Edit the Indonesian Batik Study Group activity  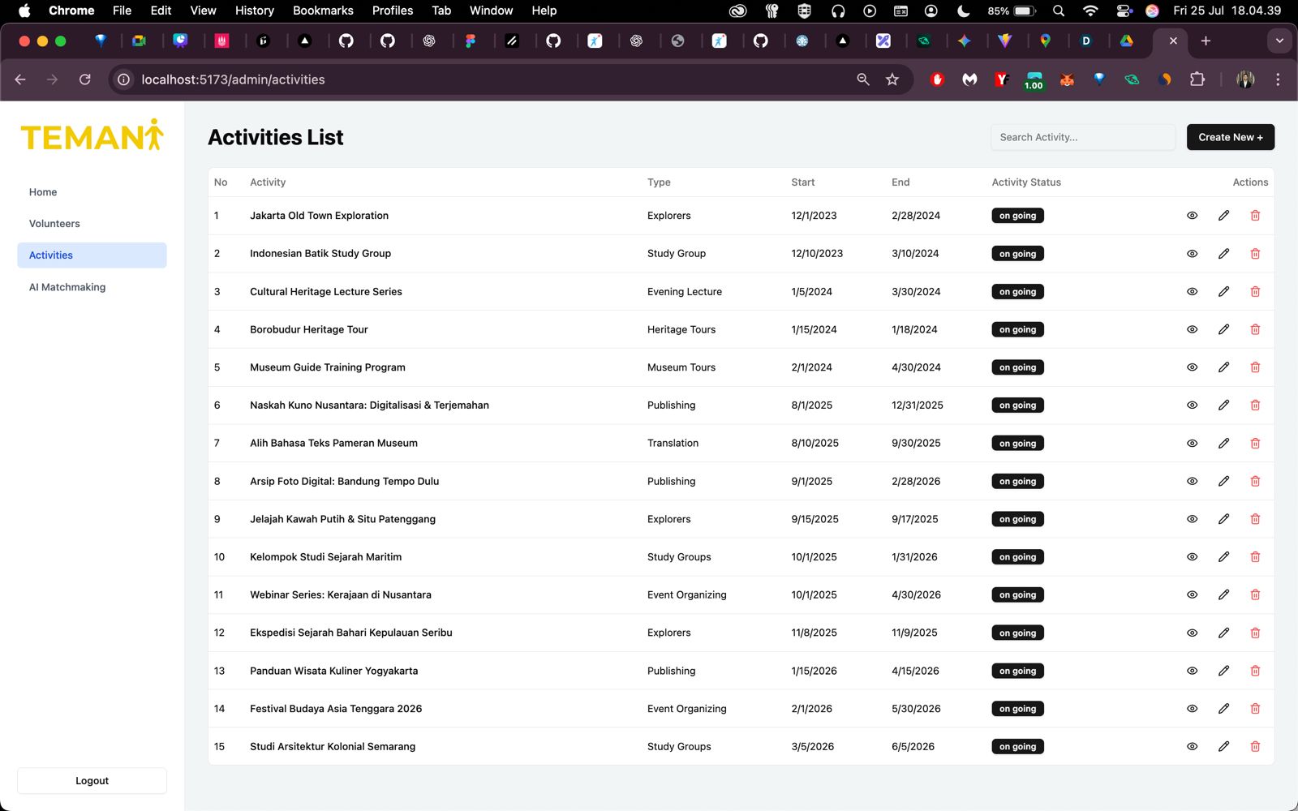coord(1223,254)
